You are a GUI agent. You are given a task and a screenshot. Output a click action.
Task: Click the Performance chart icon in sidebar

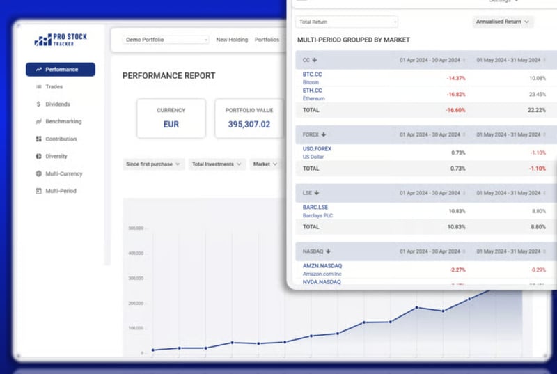click(39, 70)
